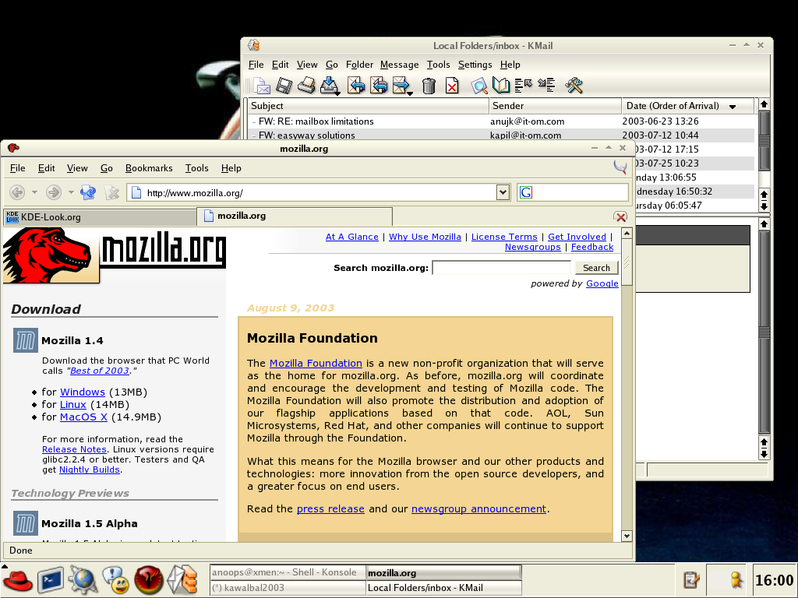The width and height of the screenshot is (798, 598).
Task: Sort by Date (Order of Arrival) column
Action: (x=687, y=106)
